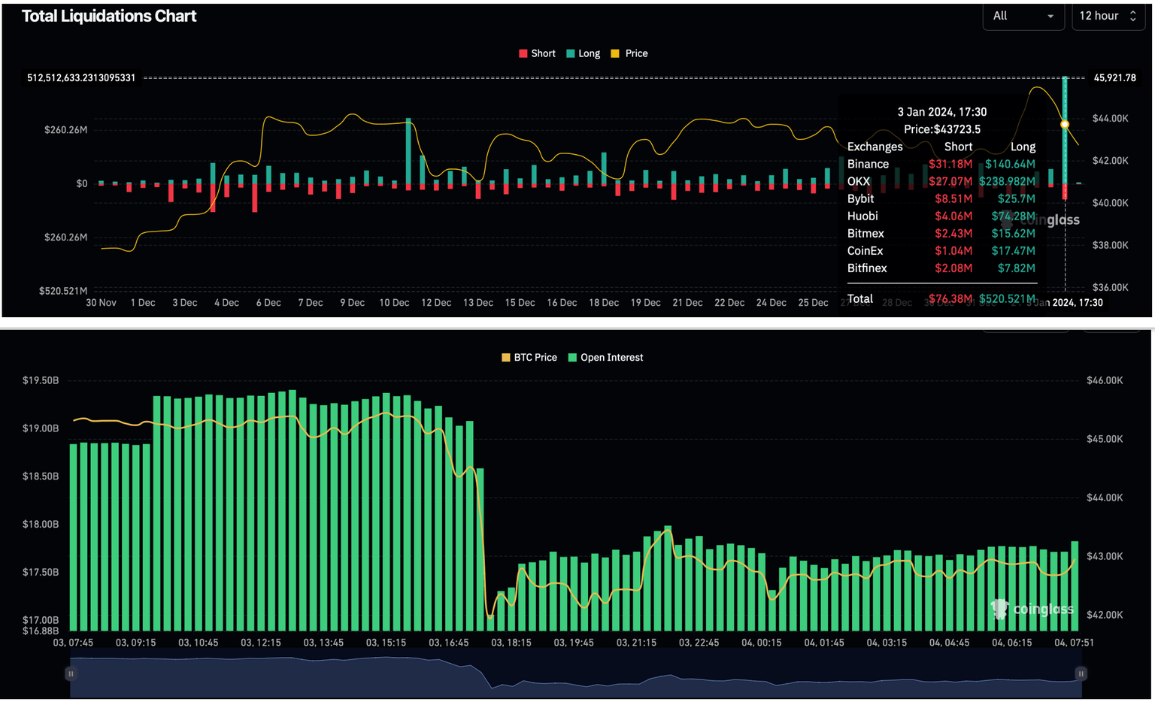
Task: Toggle BTC Price line visibility in the legend
Action: 529,357
